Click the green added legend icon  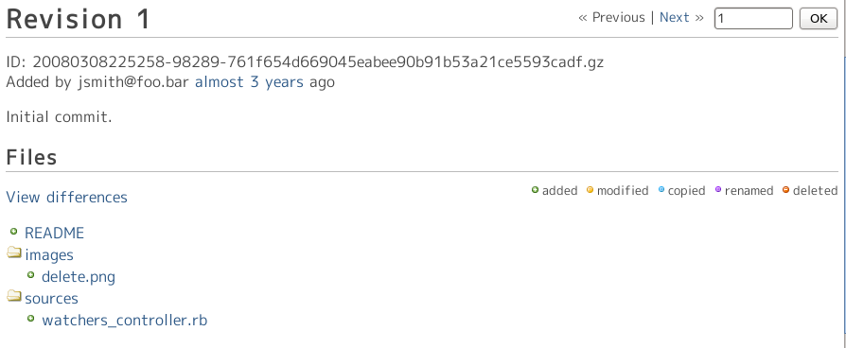(536, 190)
